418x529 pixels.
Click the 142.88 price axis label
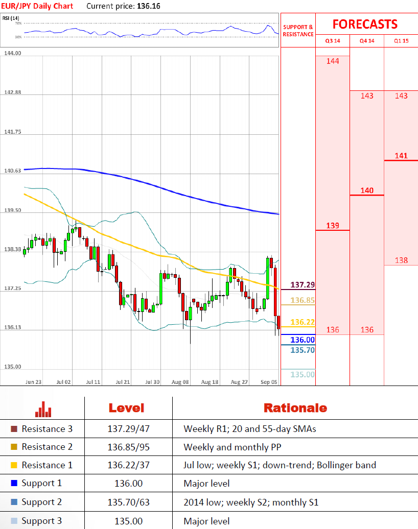[12, 92]
